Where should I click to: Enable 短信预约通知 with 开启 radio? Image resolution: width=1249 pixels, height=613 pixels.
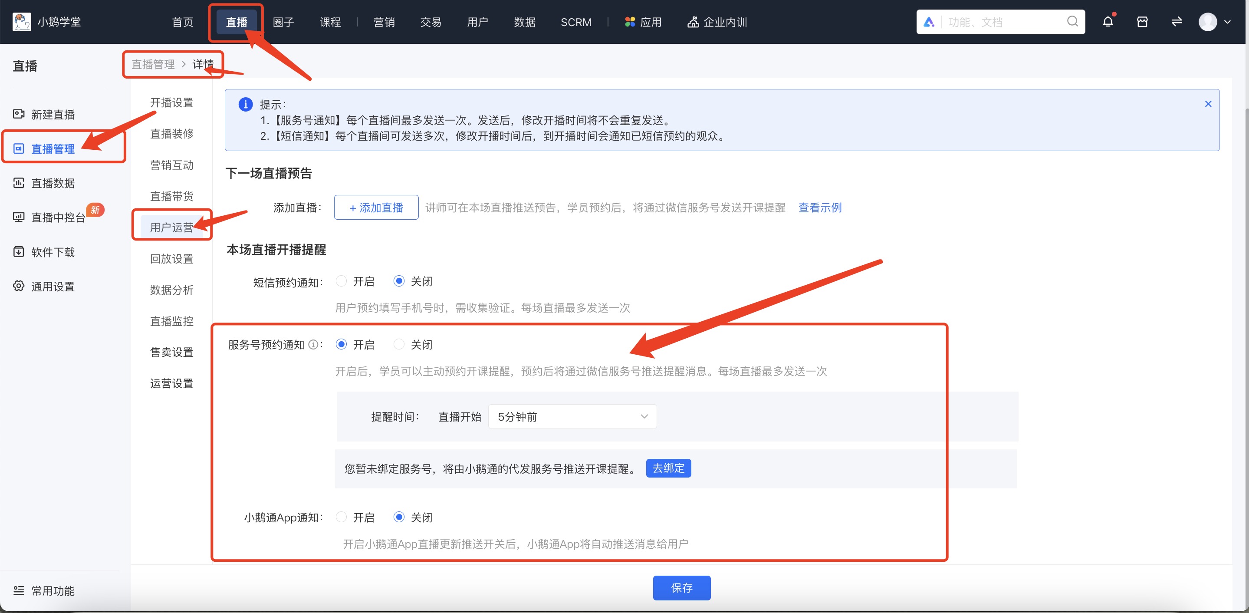pos(342,281)
